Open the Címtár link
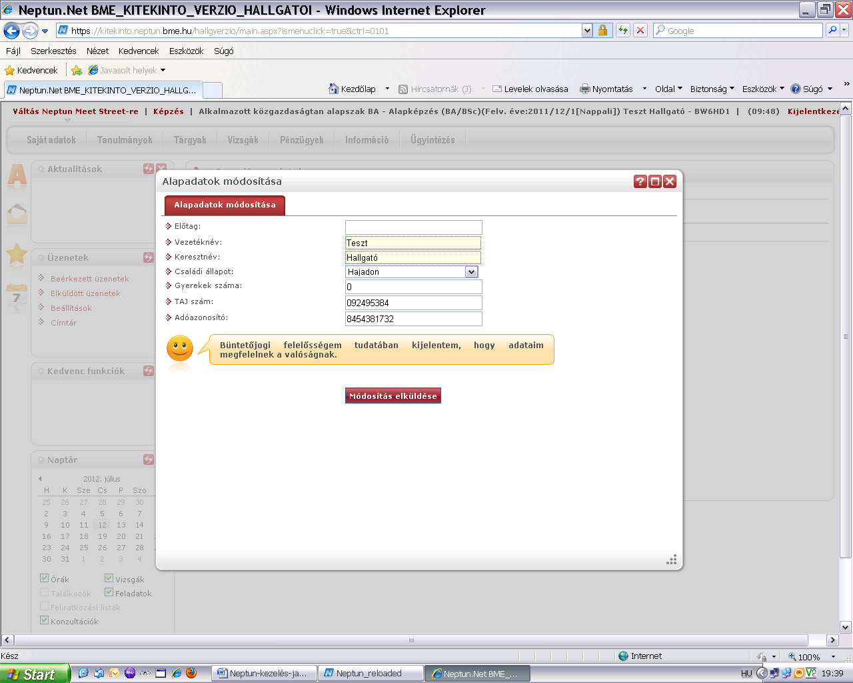The image size is (853, 683). pyautogui.click(x=63, y=322)
